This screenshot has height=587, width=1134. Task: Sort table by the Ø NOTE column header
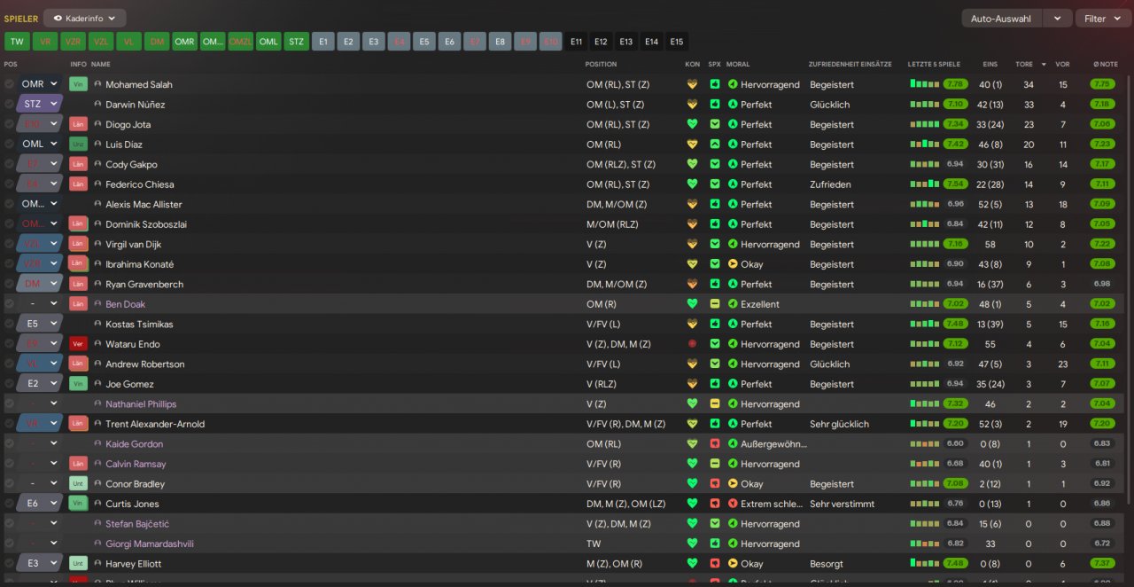click(x=1106, y=64)
